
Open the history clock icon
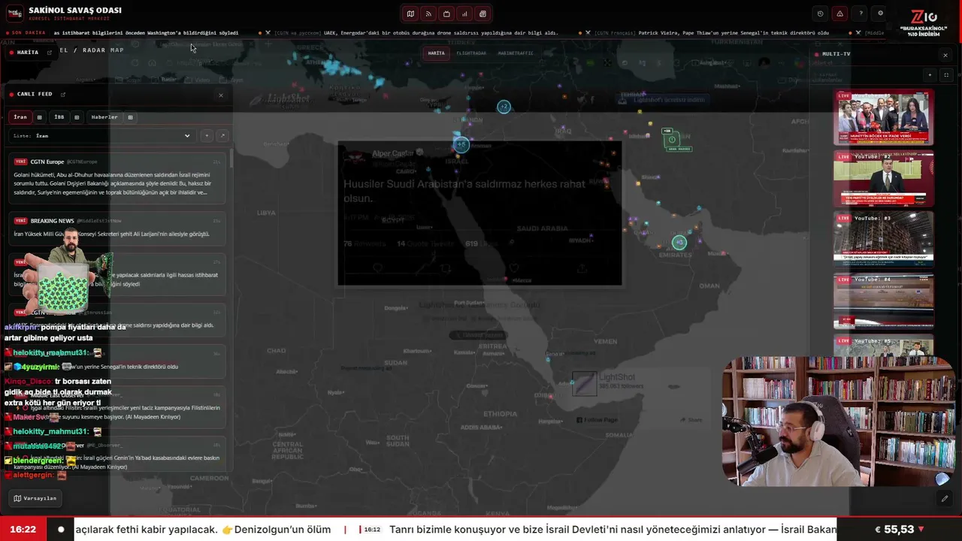[820, 14]
